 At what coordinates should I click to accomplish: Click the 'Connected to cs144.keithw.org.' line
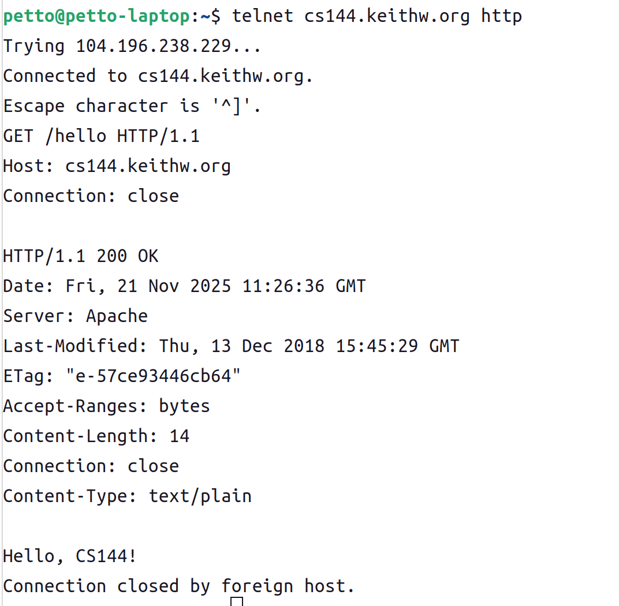tap(158, 76)
